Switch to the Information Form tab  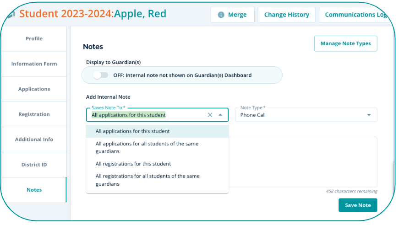pyautogui.click(x=34, y=64)
